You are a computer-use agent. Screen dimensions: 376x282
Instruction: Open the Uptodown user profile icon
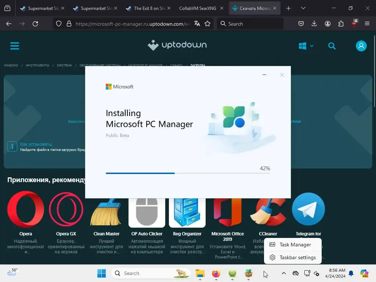361,46
